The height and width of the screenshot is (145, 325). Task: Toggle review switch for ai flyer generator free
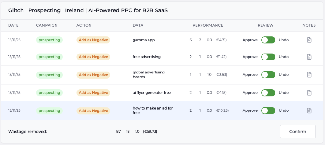click(x=268, y=93)
